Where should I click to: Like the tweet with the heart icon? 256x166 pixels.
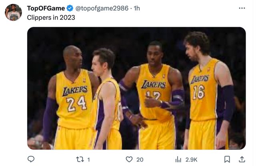click(x=129, y=159)
